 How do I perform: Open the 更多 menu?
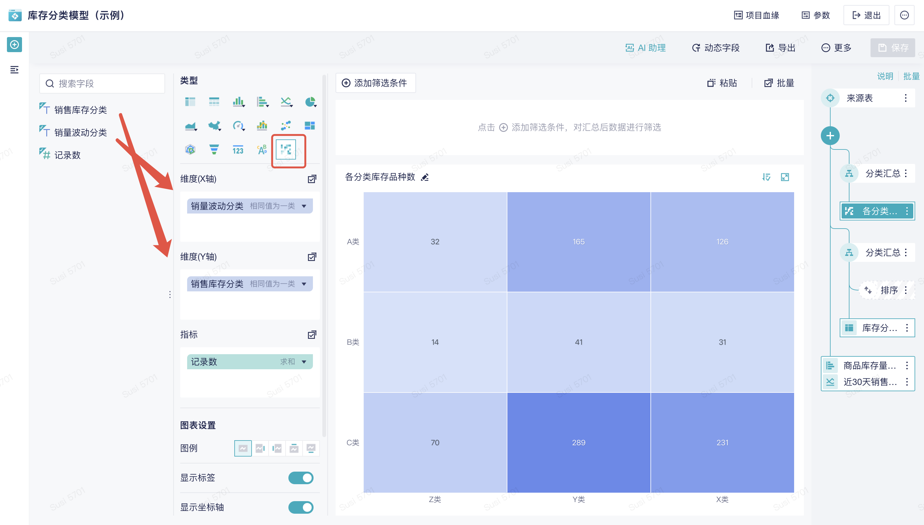click(x=836, y=48)
